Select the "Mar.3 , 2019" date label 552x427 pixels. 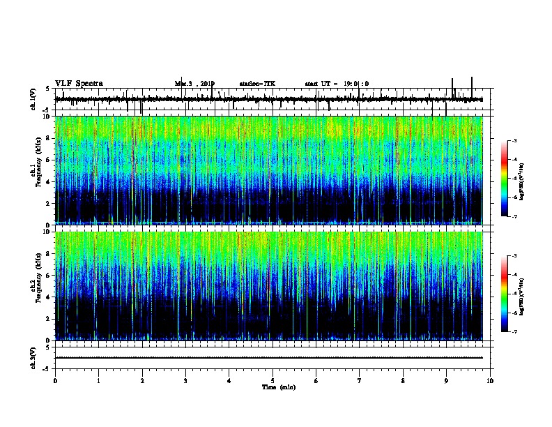[194, 84]
